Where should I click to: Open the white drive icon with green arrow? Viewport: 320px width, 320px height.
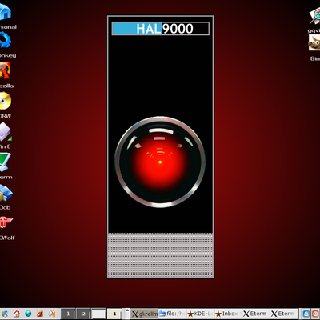(6, 131)
